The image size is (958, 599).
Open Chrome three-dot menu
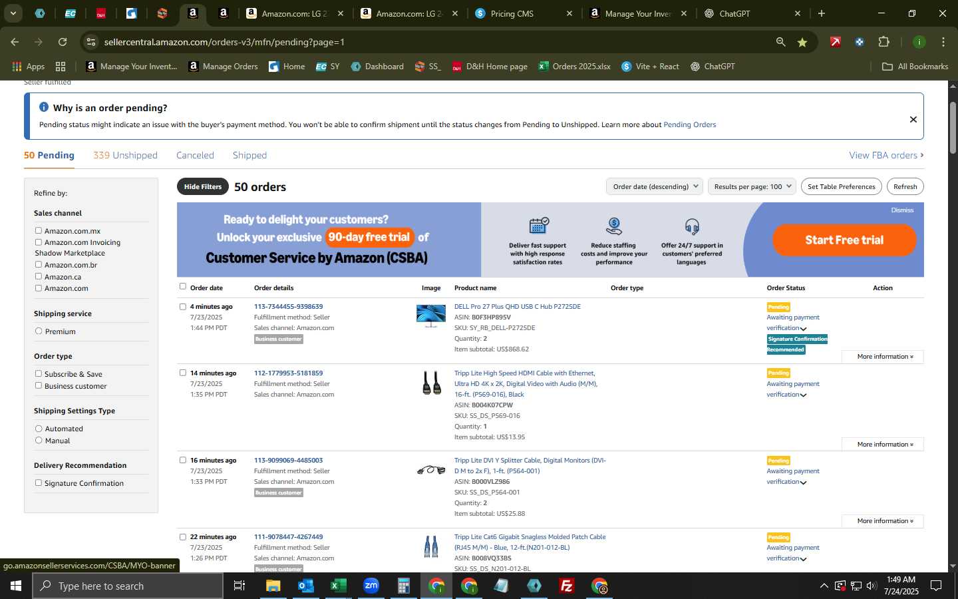coord(943,42)
